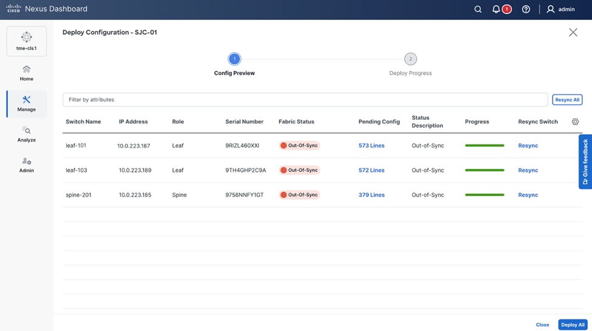Open the notifications bell icon
This screenshot has height=331, width=592.
pos(496,9)
